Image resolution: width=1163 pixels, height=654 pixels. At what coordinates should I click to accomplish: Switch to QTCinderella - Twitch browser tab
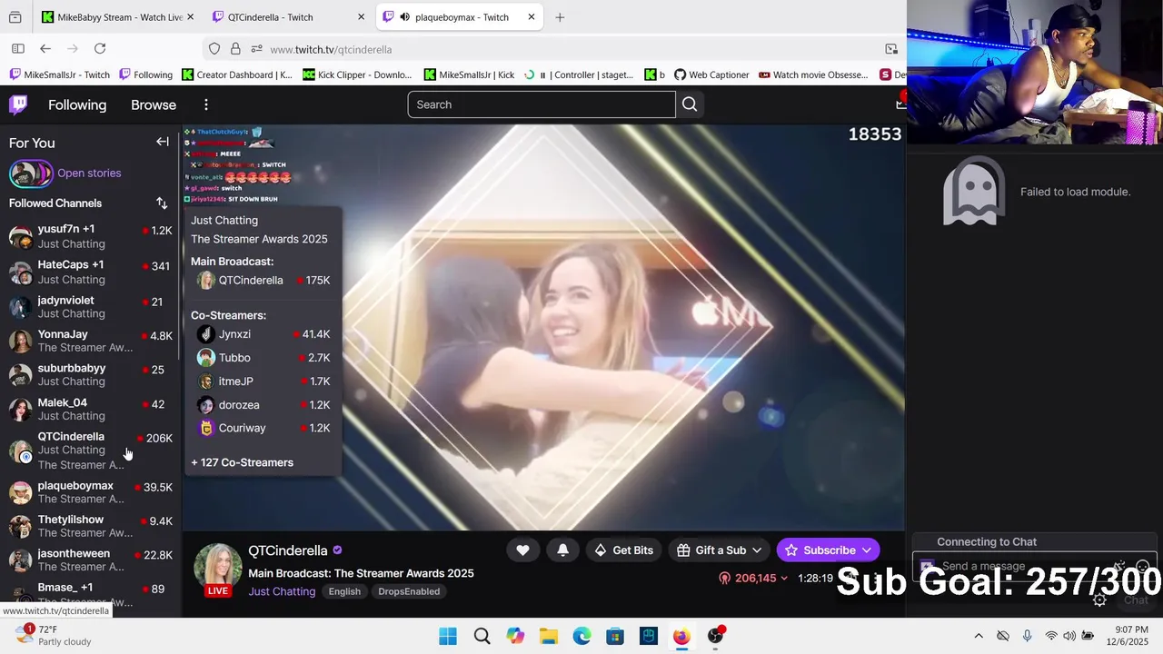pyautogui.click(x=287, y=17)
